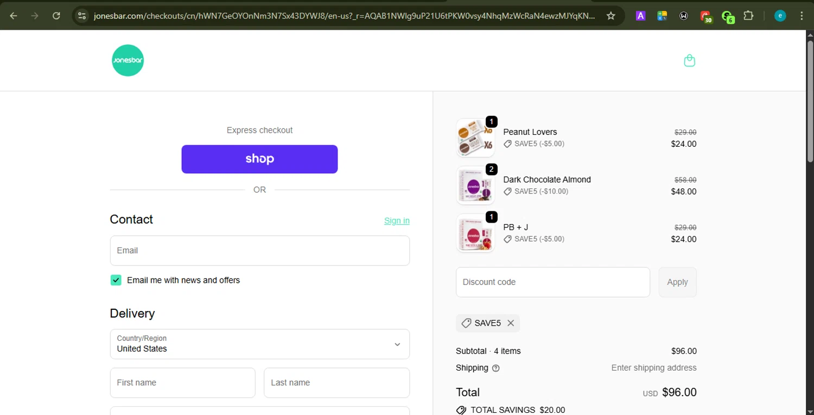Open the browser Extensions puzzle menu
814x415 pixels.
(748, 16)
